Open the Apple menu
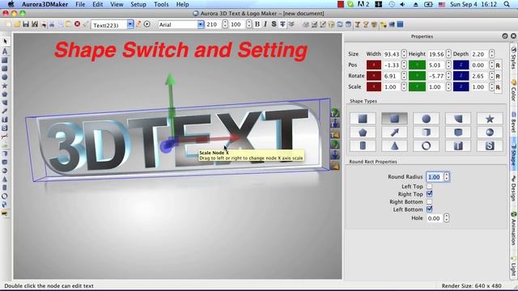518x291 pixels. (x=11, y=4)
